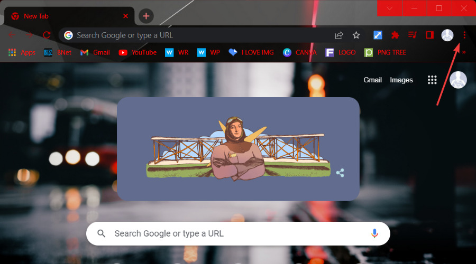Share the doodle with the share icon

pyautogui.click(x=340, y=173)
